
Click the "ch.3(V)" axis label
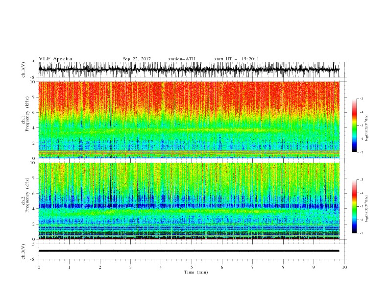(24, 251)
